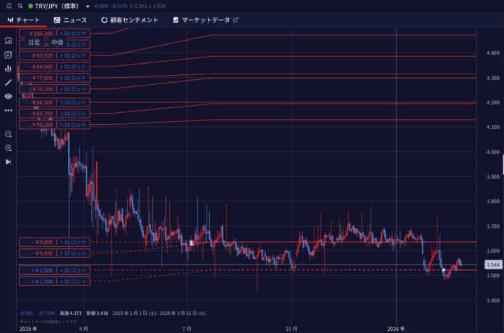Click the -¥106,300 position label

point(39,33)
